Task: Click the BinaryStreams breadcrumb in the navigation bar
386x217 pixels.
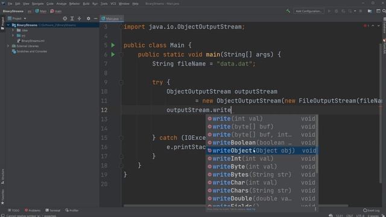Action: point(13,11)
